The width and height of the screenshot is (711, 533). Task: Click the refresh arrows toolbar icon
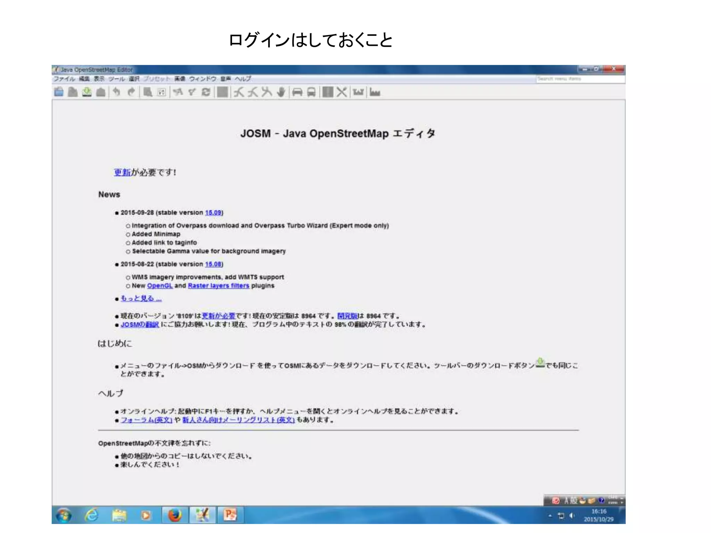point(206,92)
